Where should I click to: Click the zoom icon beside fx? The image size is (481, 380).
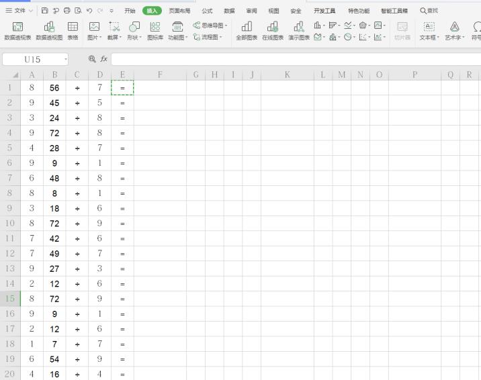[x=92, y=59]
